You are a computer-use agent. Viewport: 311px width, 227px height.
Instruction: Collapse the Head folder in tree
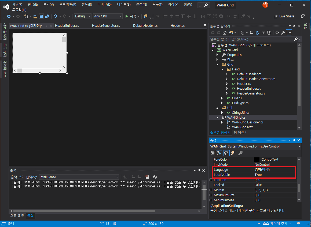(222, 69)
